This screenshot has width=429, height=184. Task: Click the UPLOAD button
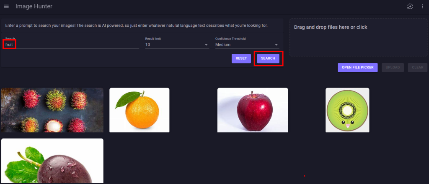point(393,67)
